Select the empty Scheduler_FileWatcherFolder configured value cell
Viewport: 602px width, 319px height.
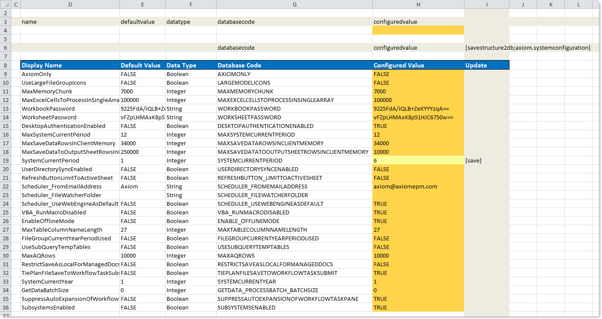418,195
